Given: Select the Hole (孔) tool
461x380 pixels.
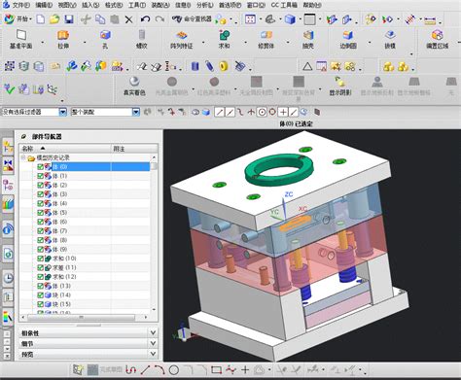Looking at the screenshot, I should coord(105,39).
